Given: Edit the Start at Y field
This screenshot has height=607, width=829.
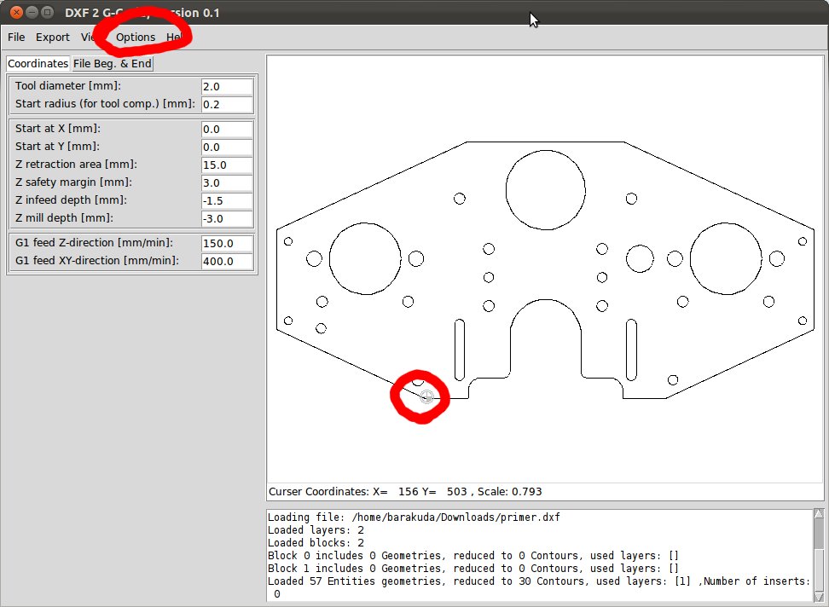Looking at the screenshot, I should click(227, 147).
